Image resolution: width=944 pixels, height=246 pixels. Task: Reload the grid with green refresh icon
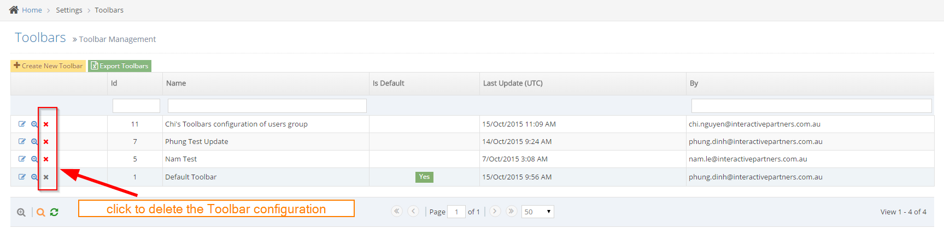point(54,212)
